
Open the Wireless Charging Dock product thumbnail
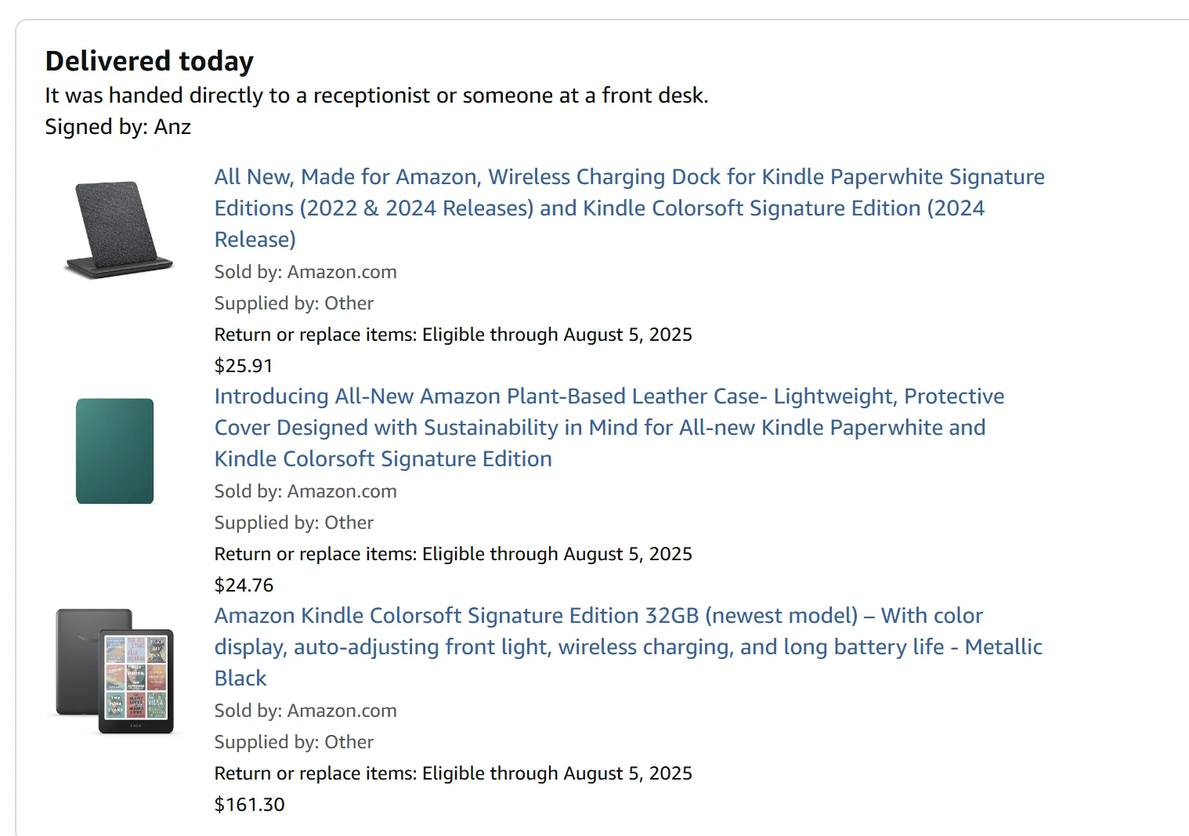[x=118, y=230]
